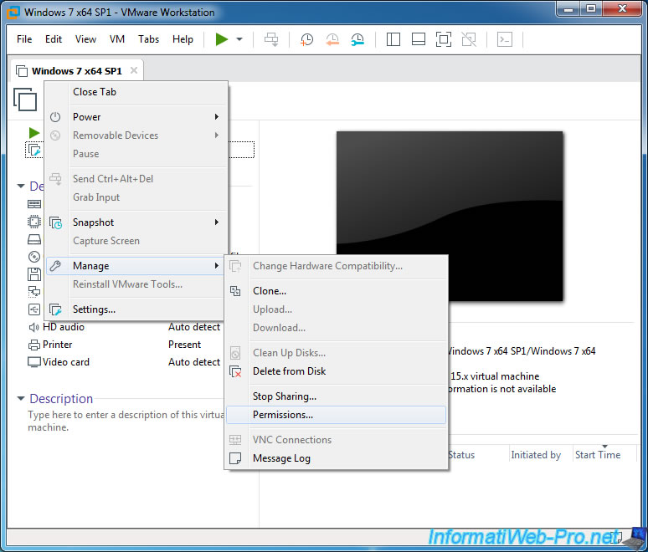The image size is (648, 552).
Task: Close the Windows 7 x64 SP1 tab
Action: tap(134, 70)
